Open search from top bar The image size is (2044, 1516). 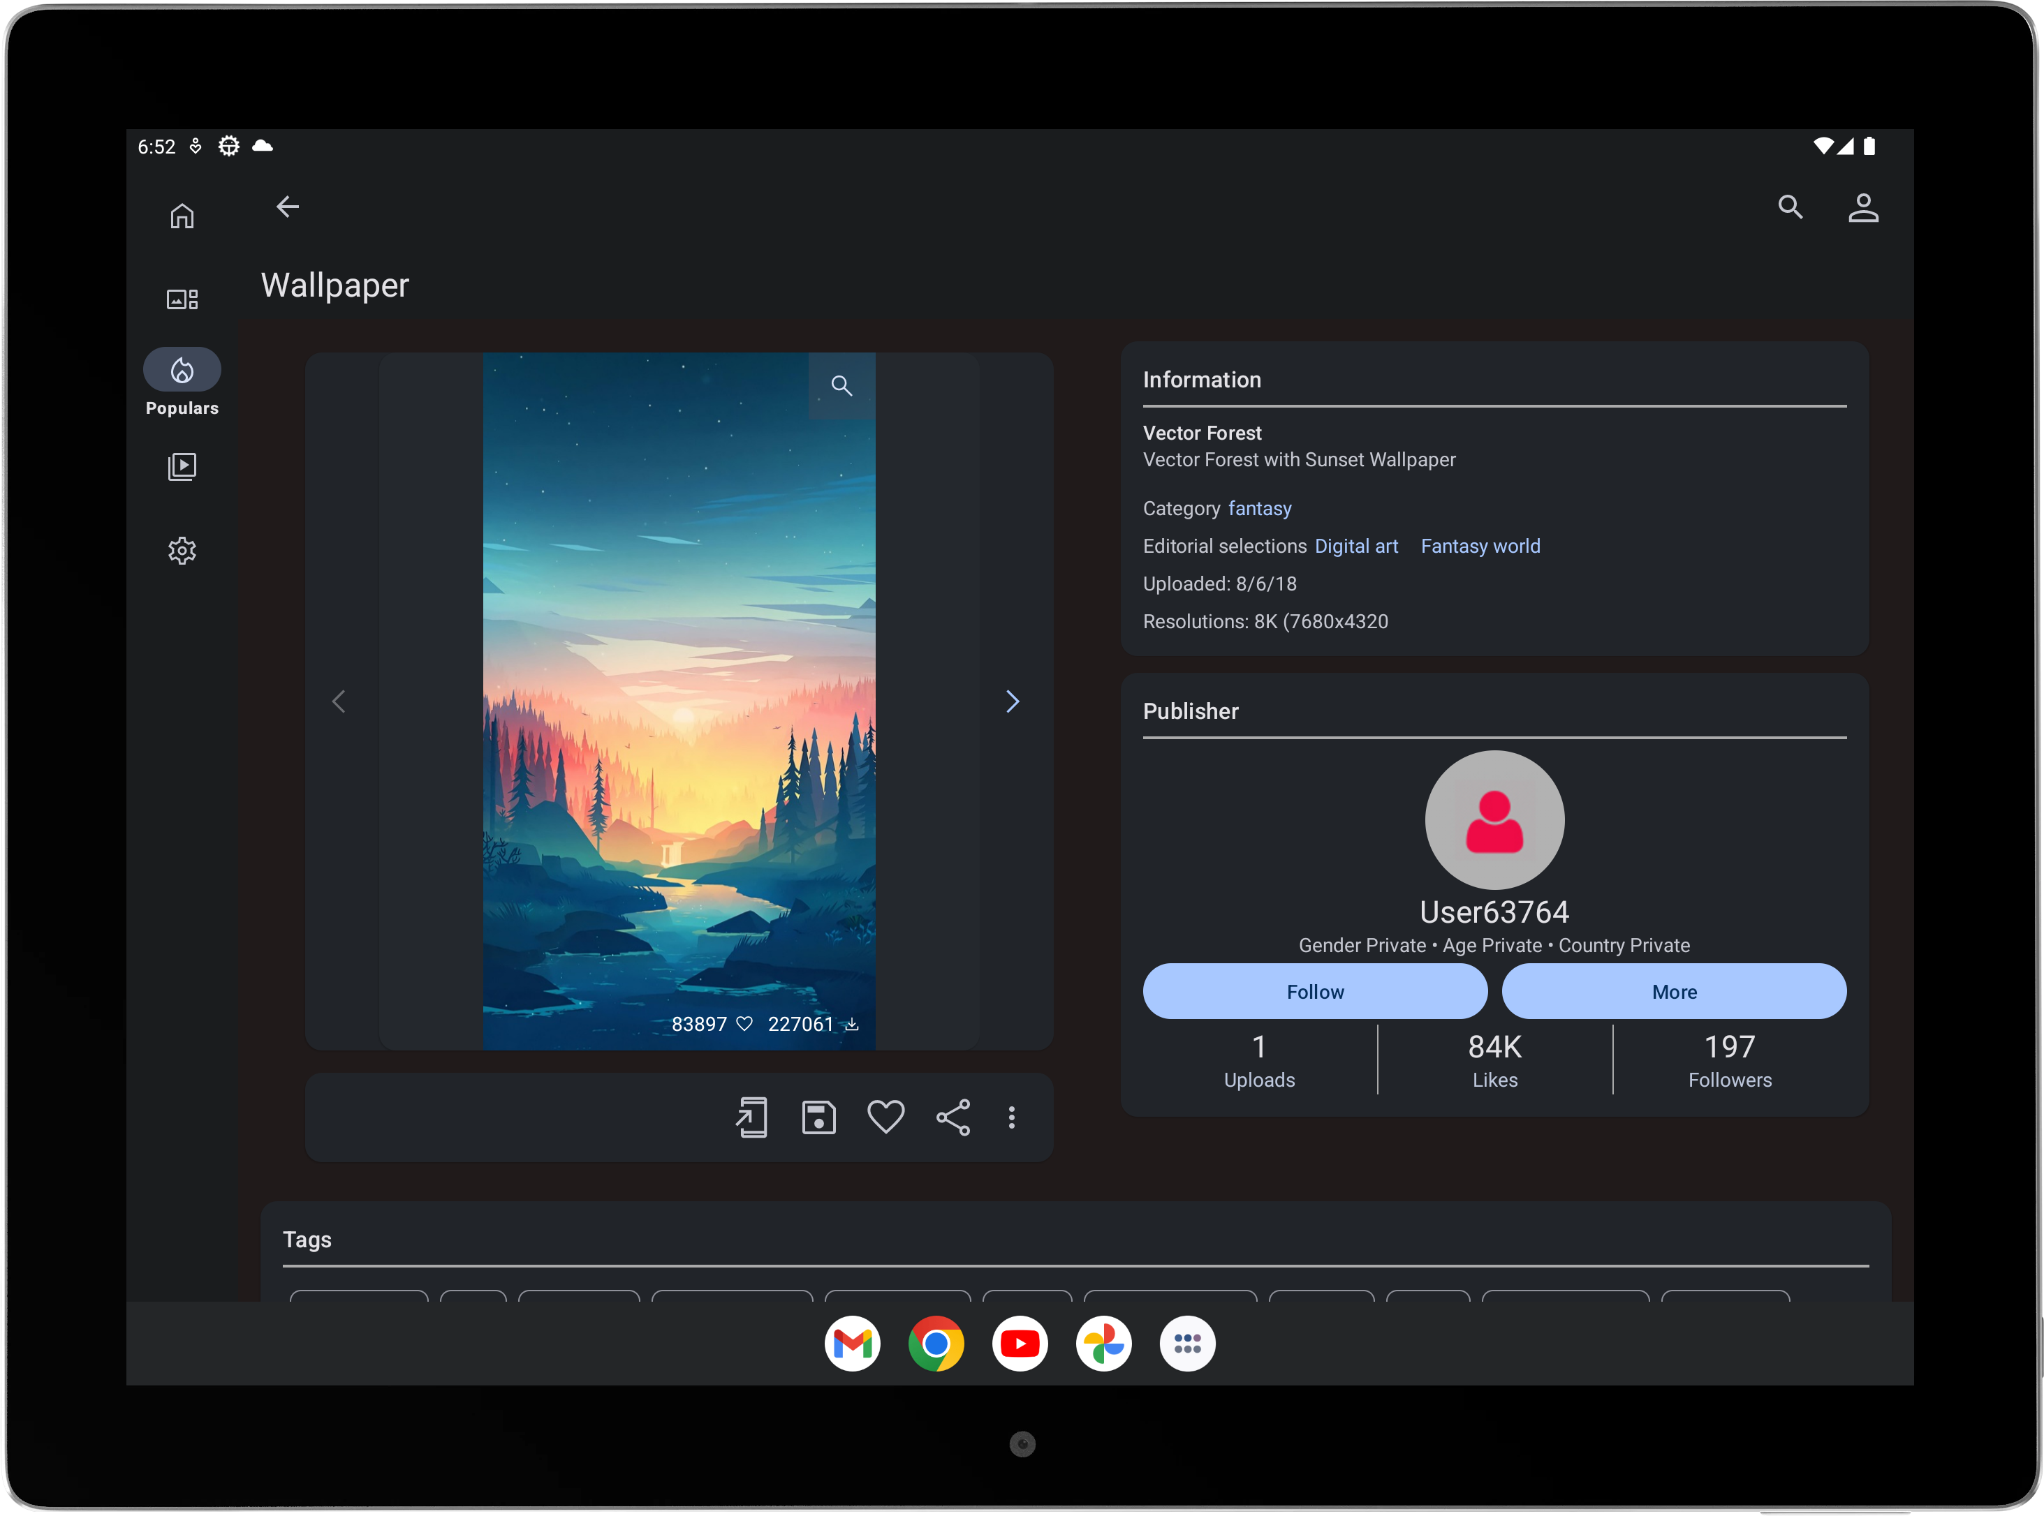click(x=1790, y=207)
